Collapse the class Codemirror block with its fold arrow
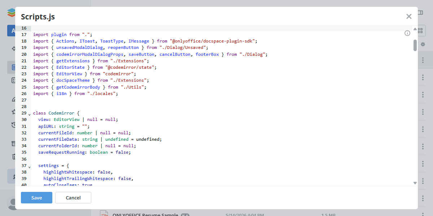This screenshot has height=216, width=433. pos(30,114)
